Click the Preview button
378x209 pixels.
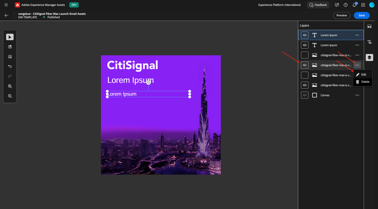(x=342, y=16)
